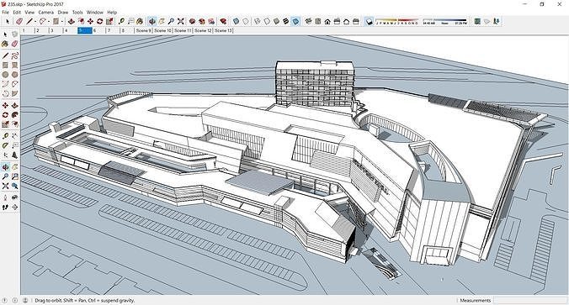Click the geo-location status bar icon
569x305 pixels.
pyautogui.click(x=5, y=300)
